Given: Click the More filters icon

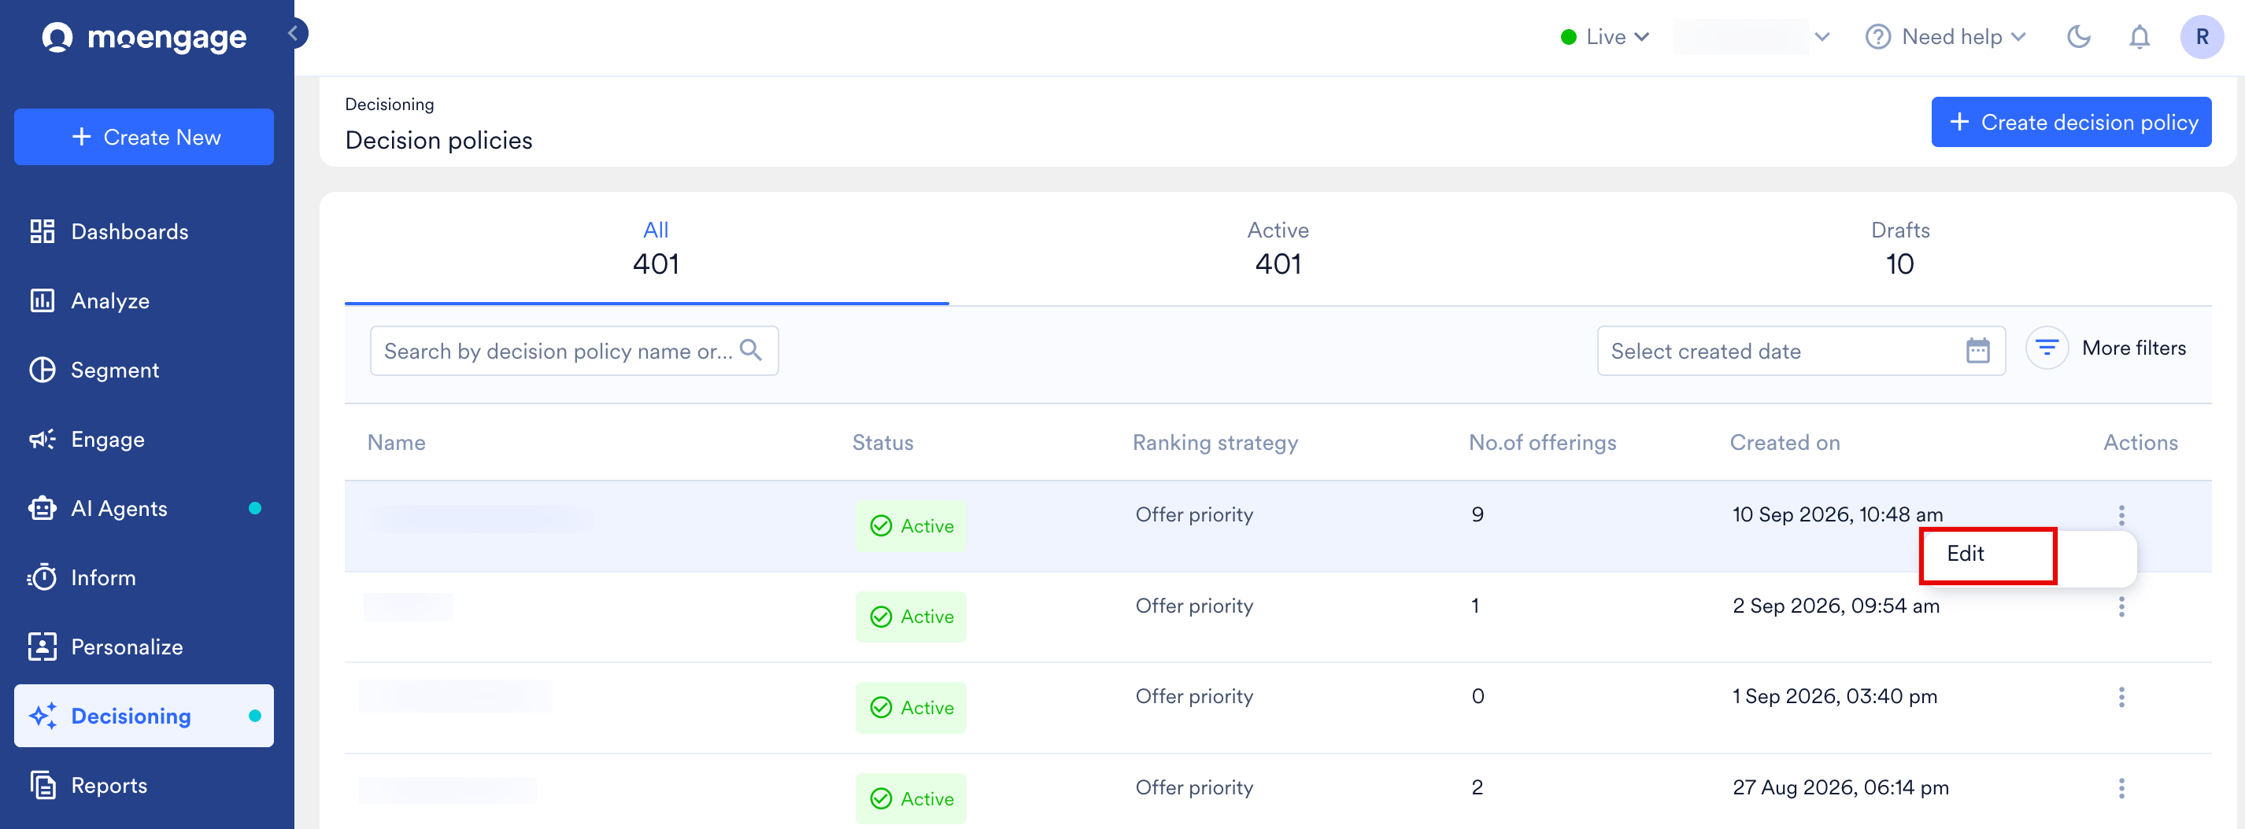Looking at the screenshot, I should 2047,348.
